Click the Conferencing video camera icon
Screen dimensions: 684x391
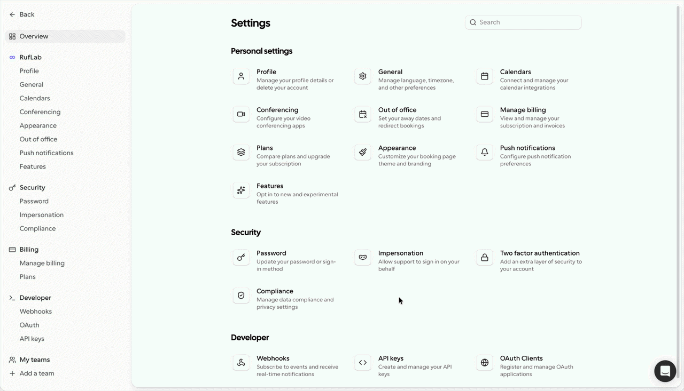(241, 114)
